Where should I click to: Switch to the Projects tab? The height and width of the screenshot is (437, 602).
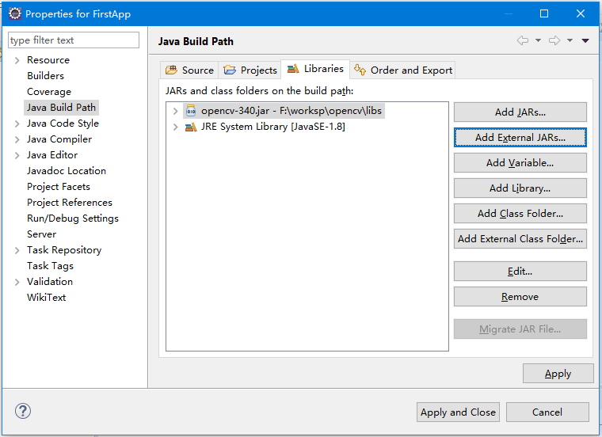point(250,70)
